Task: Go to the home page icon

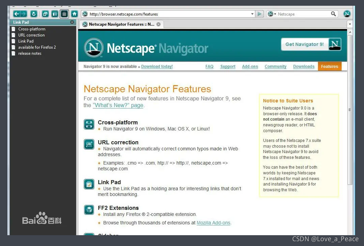Action: (74, 14)
